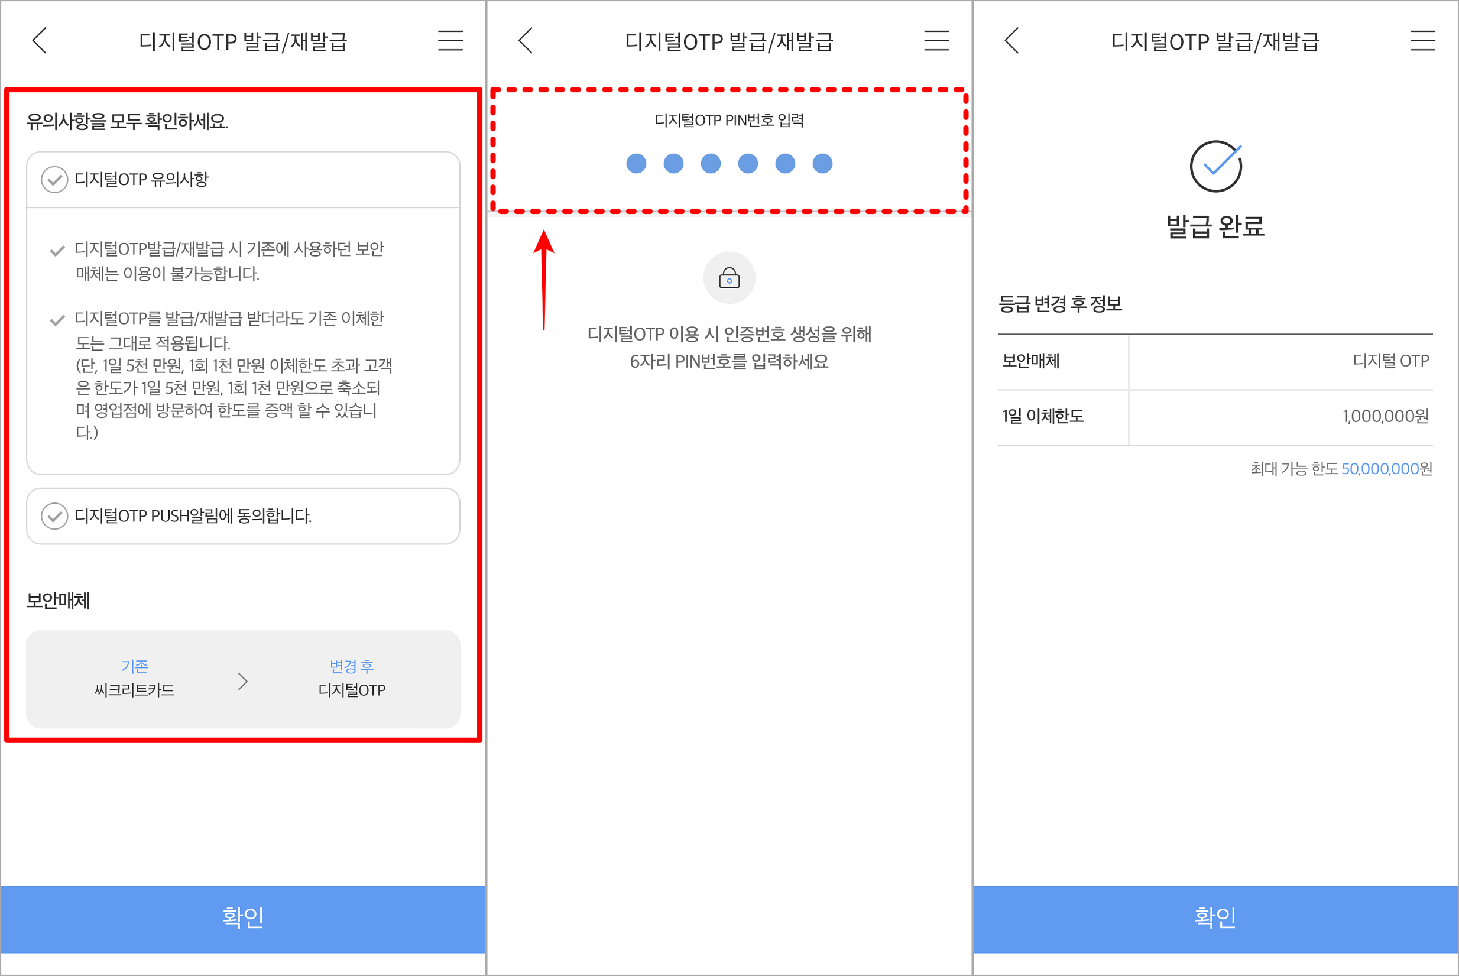Tap the back arrow on the PIN entry screen

coord(526,41)
